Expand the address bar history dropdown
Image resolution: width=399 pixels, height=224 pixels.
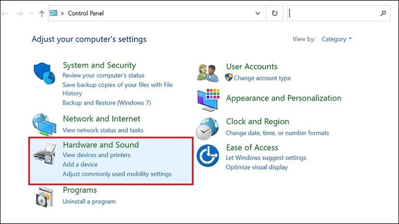coord(258,13)
